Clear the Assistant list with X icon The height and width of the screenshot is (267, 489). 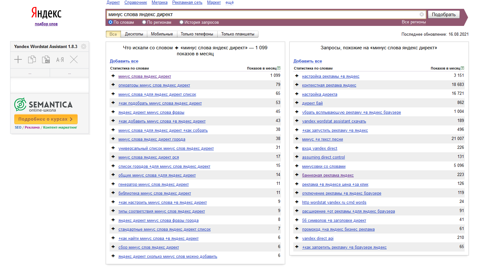[74, 59]
